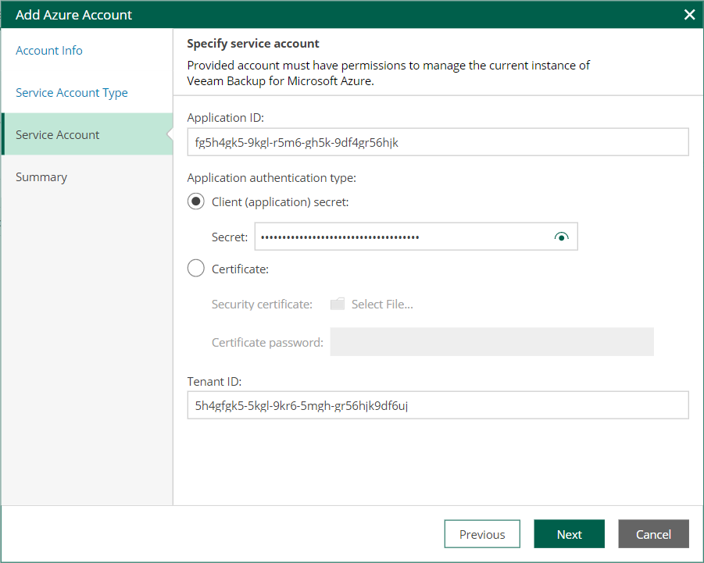
Task: Select the Service Account step
Action: [x=58, y=135]
